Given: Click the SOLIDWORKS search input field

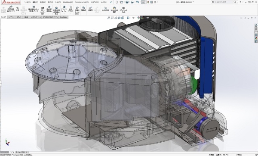Looking at the screenshot, I should [222, 2].
